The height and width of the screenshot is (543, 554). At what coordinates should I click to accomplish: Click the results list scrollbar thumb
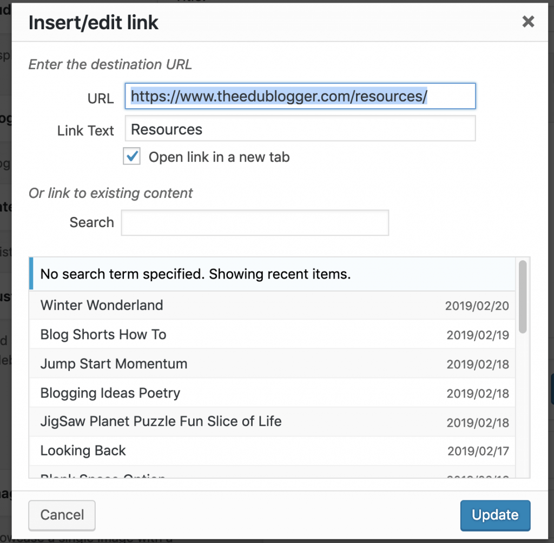[523, 297]
